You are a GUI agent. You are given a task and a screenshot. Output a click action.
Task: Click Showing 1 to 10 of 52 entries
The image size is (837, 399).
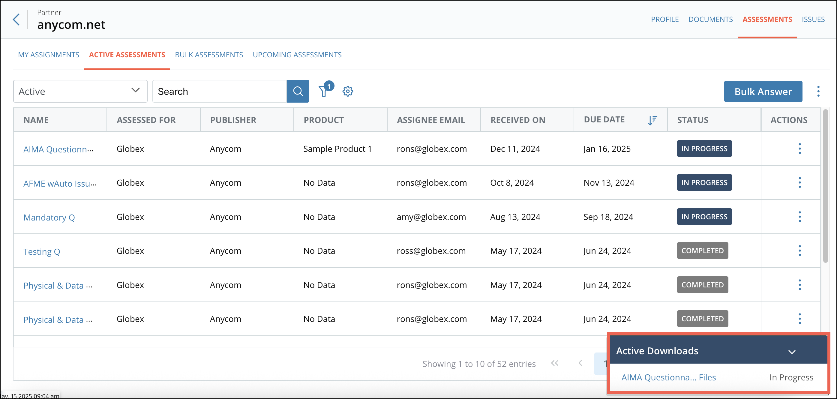(x=479, y=364)
